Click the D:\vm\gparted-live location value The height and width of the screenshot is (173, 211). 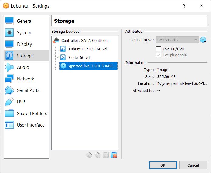click(182, 84)
